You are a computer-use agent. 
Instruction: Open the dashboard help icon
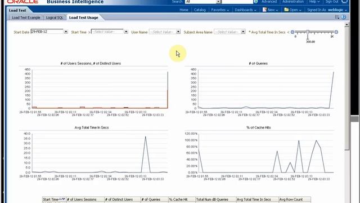tap(344, 17)
